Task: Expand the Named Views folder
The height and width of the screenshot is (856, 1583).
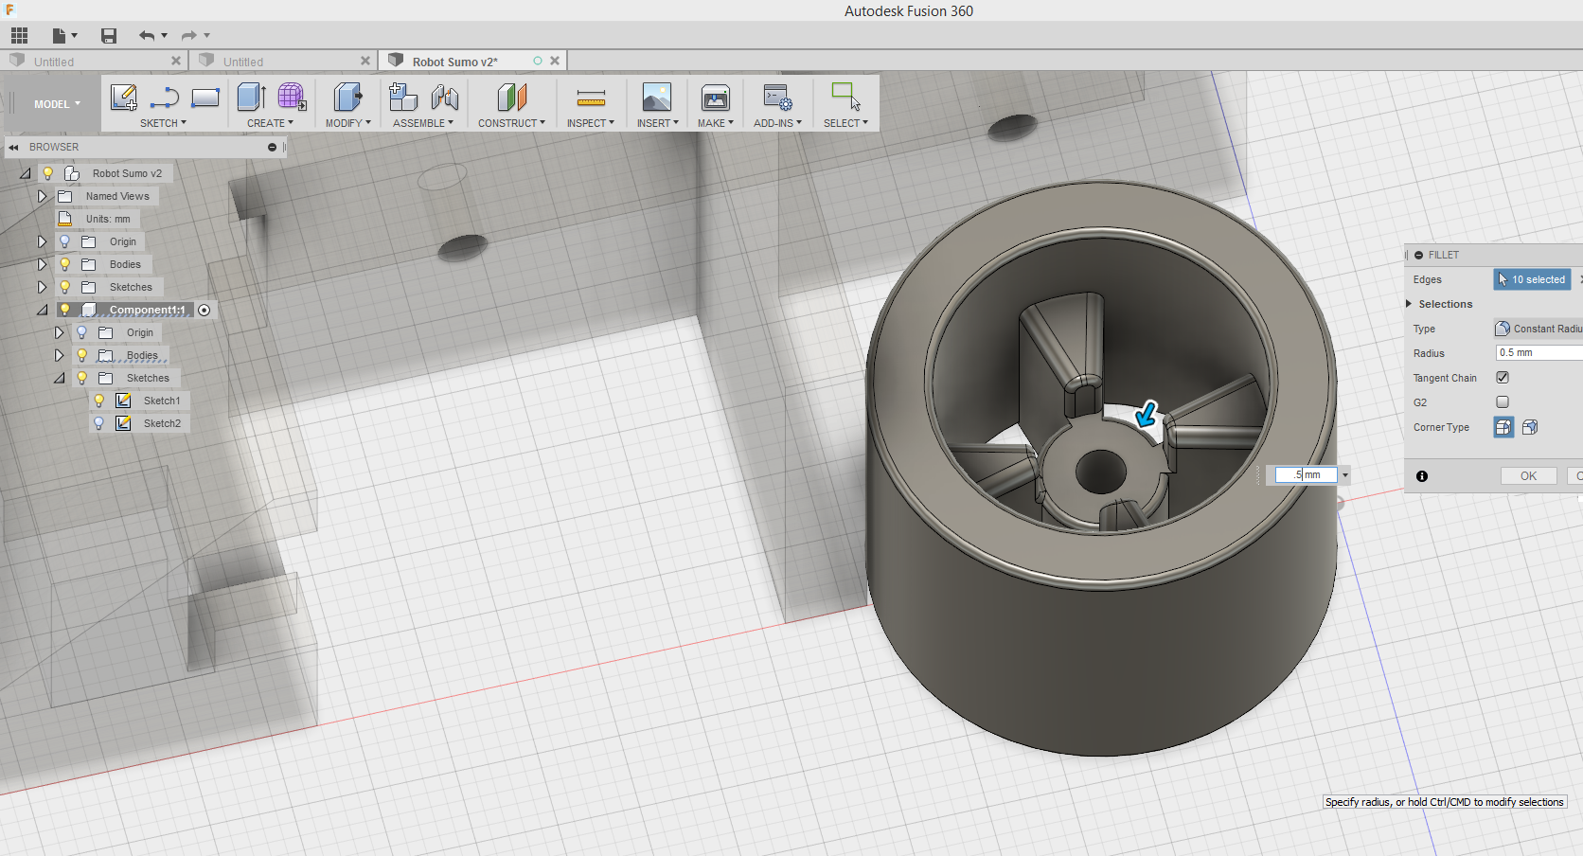Action: [42, 196]
